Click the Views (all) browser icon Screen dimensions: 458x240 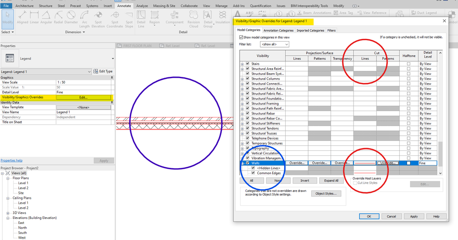pos(8,173)
